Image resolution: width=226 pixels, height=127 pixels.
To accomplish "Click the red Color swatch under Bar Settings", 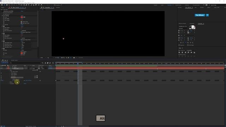I will [x=22, y=17].
